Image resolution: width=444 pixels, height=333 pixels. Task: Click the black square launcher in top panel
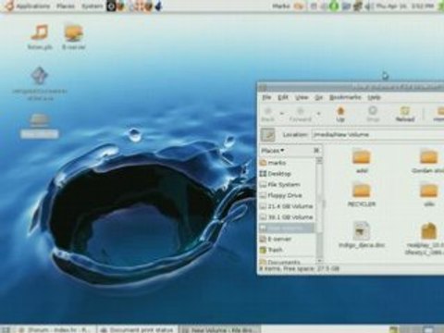(x=111, y=6)
